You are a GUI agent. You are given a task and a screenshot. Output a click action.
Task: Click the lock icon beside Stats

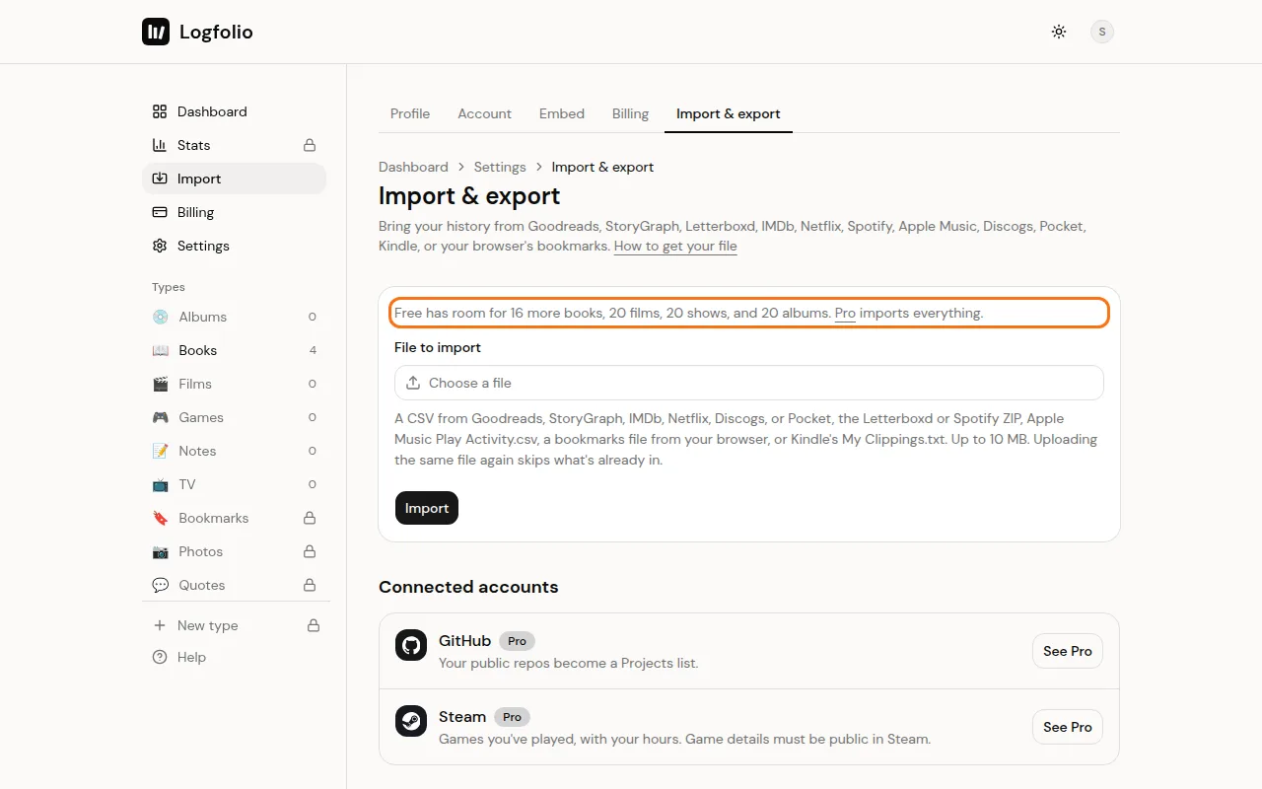pos(310,145)
